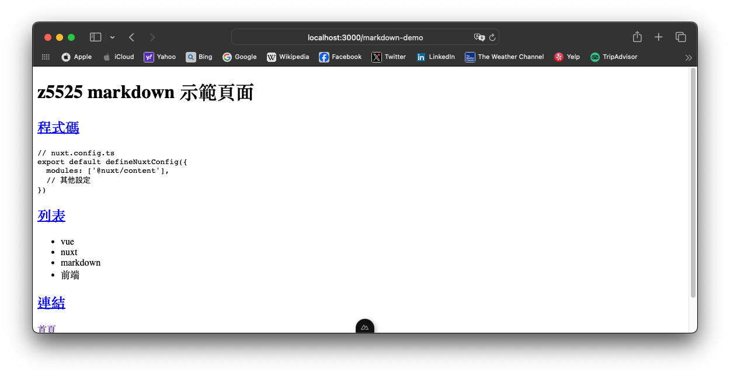
Task: Show the tab overview
Action: pos(680,36)
